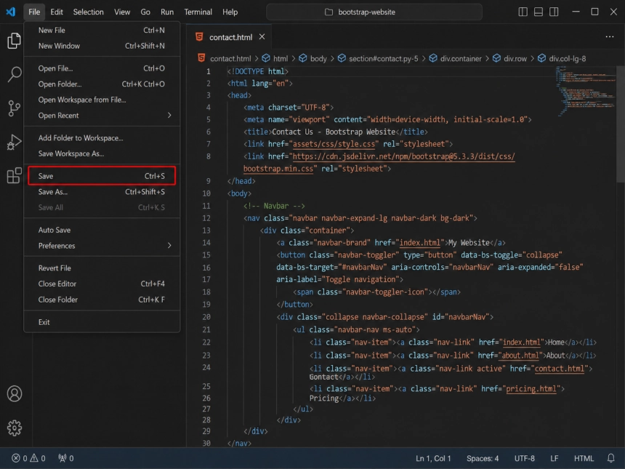
Task: Toggle secondary side bar layout icon
Action: point(554,12)
